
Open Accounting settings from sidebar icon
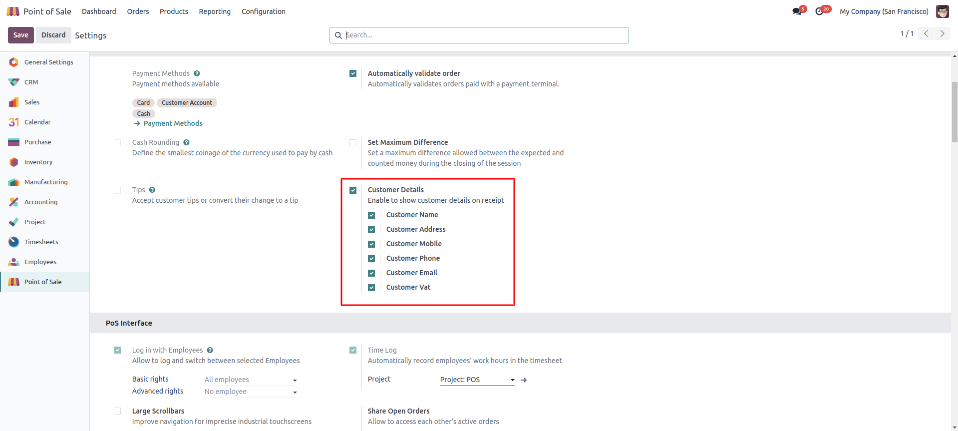point(14,202)
